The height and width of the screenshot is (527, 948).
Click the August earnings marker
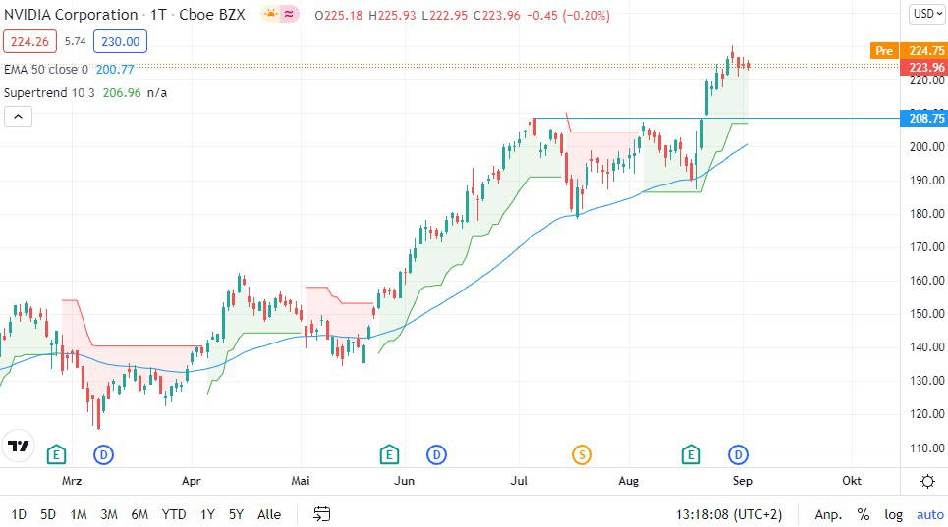coord(691,454)
